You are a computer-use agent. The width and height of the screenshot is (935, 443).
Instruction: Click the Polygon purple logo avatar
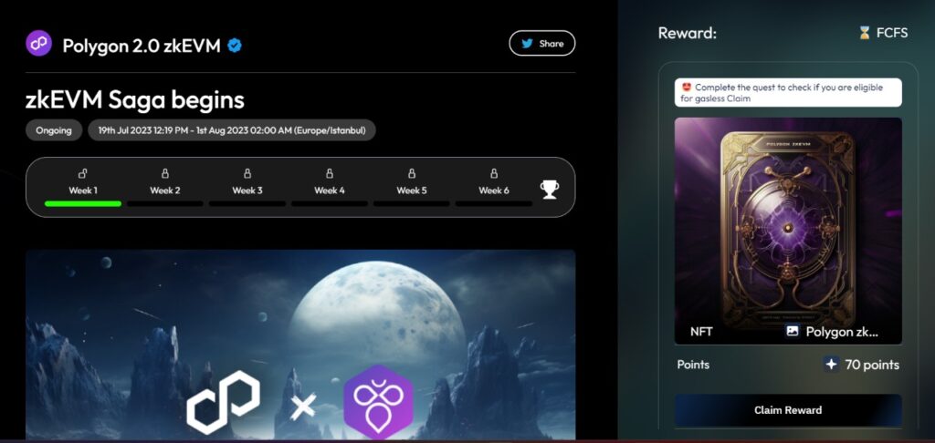(38, 44)
